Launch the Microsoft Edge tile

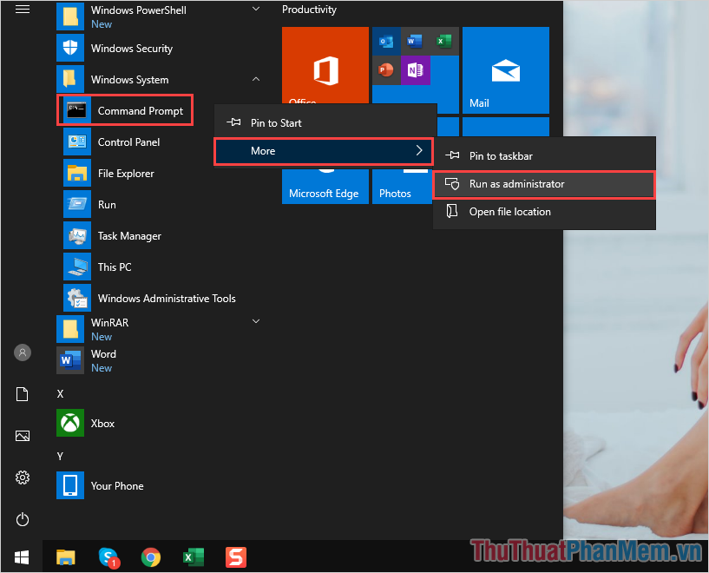(x=325, y=187)
